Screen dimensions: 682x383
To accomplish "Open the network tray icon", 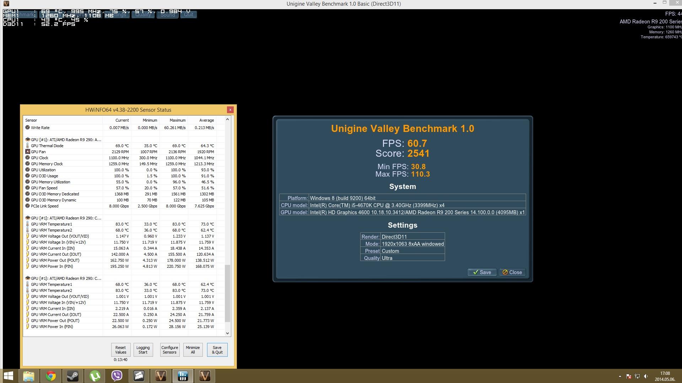I will pyautogui.click(x=637, y=376).
